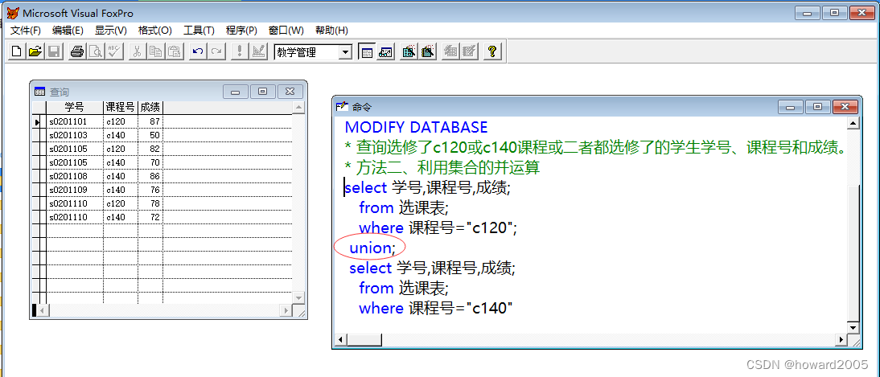Open the 工具(T) menu
Screen dimensions: 880x377
point(199,31)
